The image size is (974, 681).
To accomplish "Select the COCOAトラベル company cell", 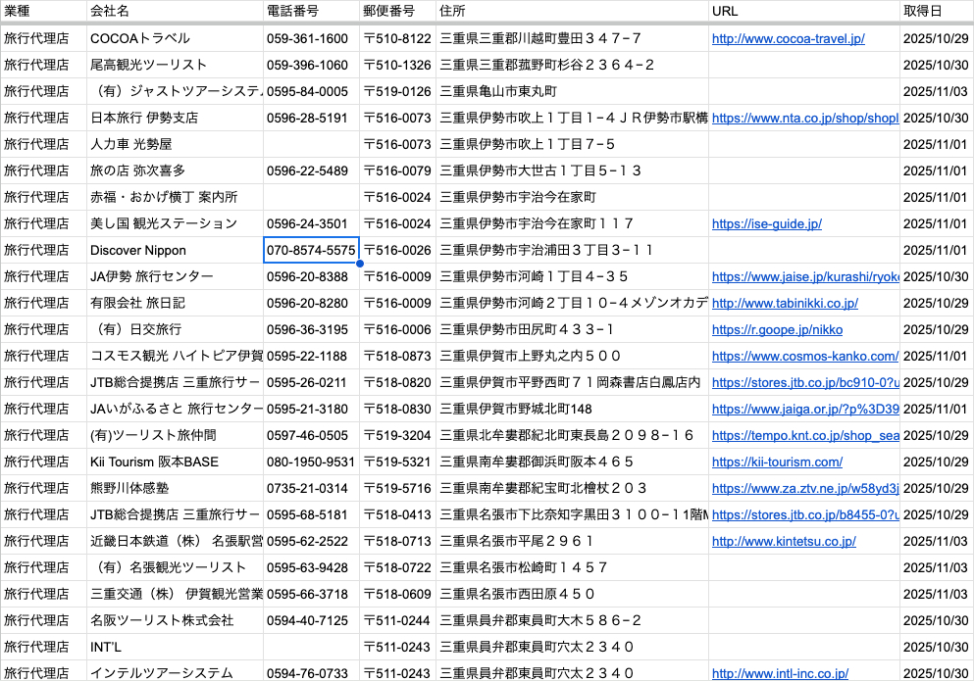I will click(x=175, y=38).
